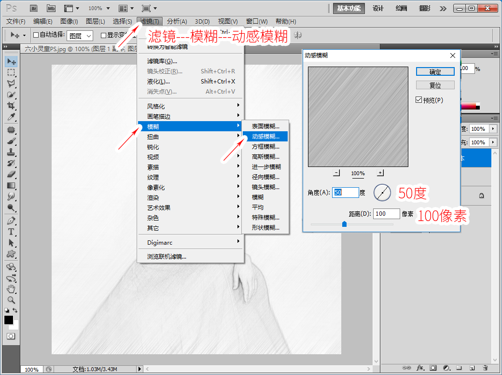Open the View Extras dropdown in top bar
This screenshot has width=502, height=375.
pos(71,8)
